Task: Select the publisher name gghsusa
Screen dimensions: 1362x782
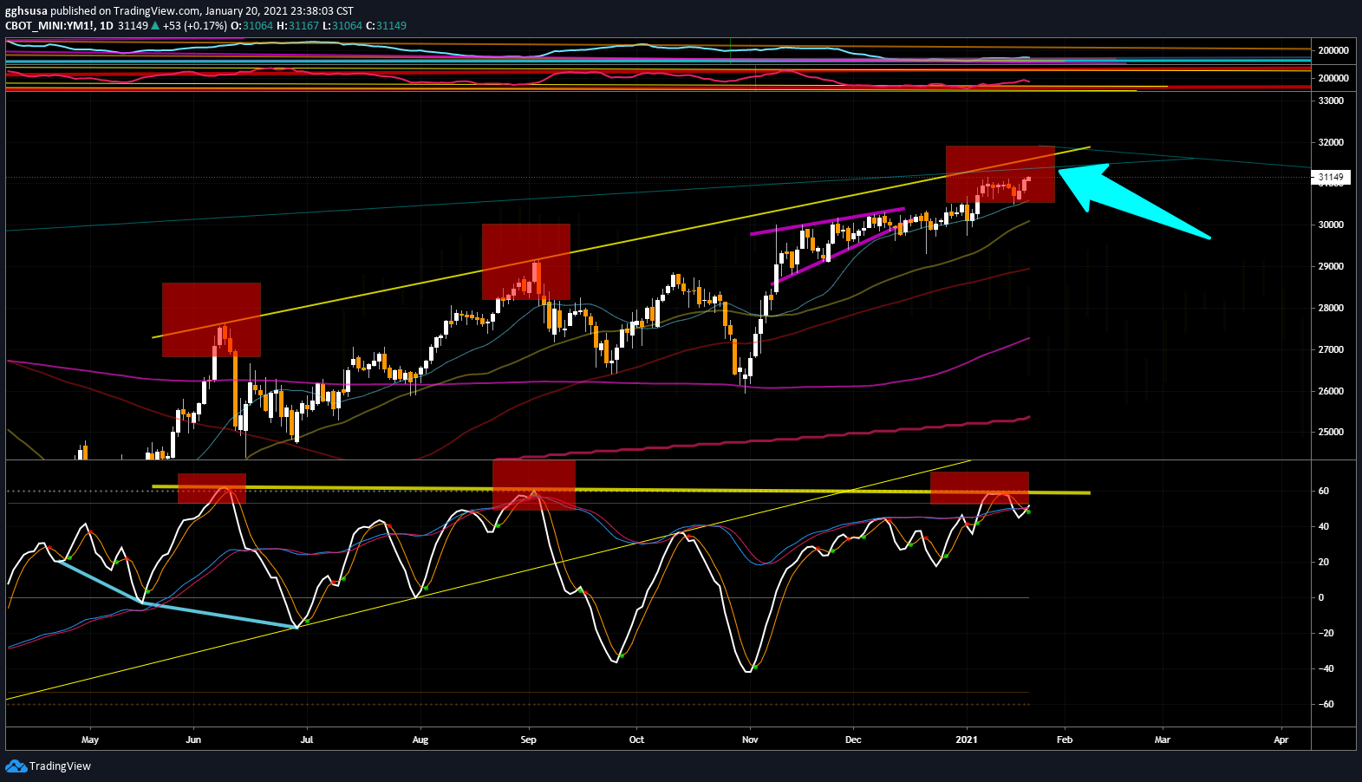Action: pos(26,11)
